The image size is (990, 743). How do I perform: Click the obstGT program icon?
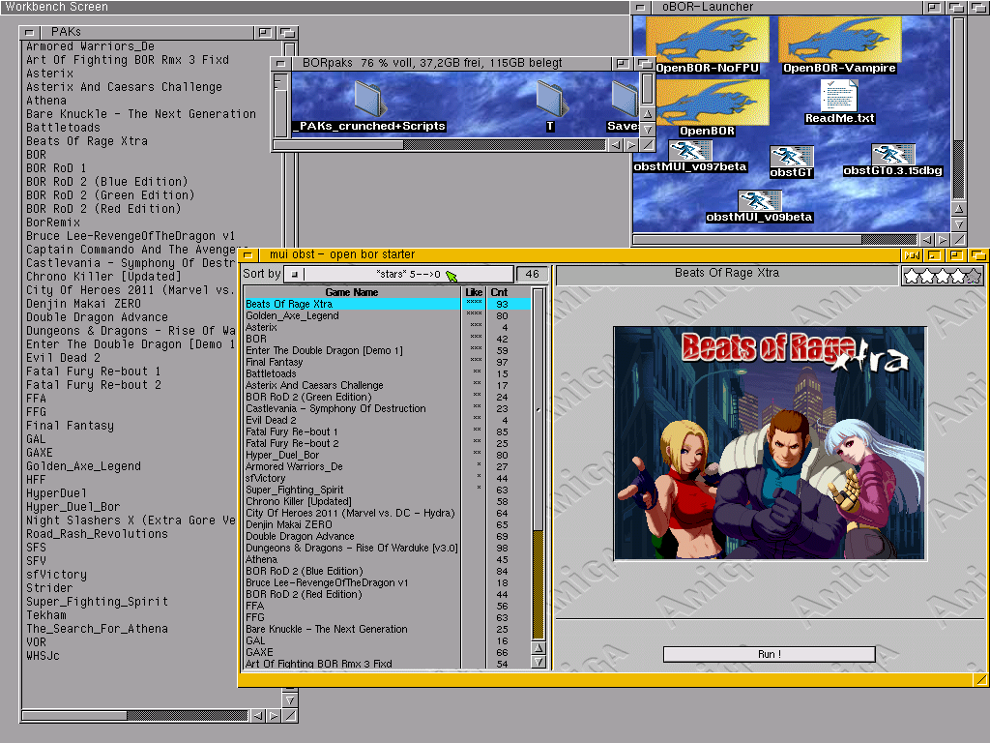click(791, 158)
